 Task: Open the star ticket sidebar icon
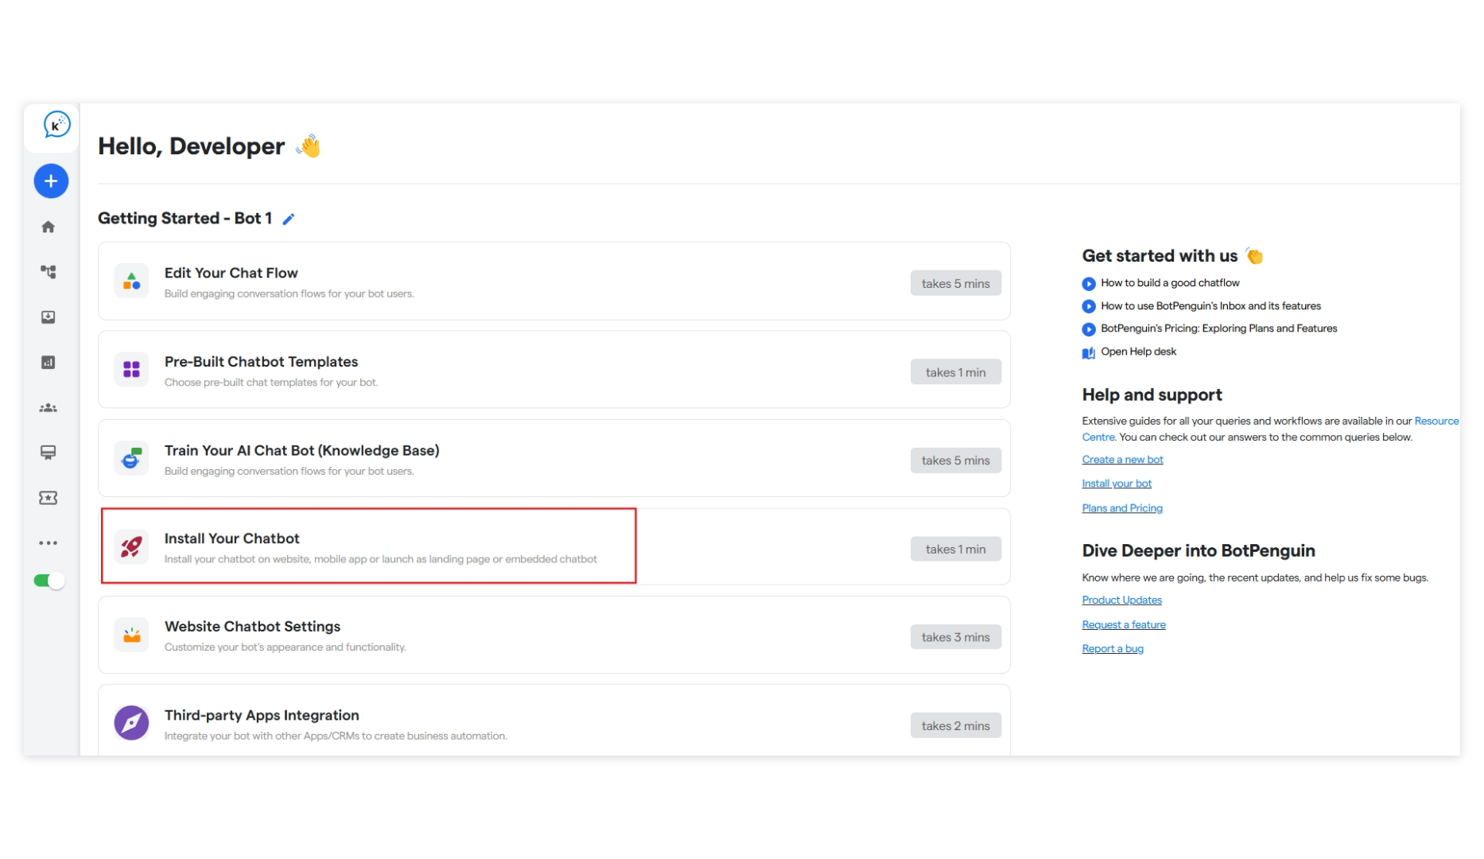pyautogui.click(x=49, y=498)
